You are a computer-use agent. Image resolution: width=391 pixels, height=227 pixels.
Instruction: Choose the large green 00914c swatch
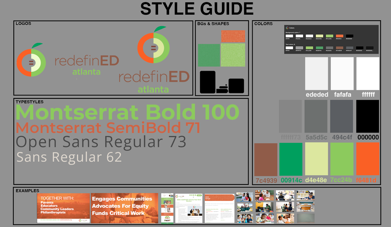coord(291,159)
